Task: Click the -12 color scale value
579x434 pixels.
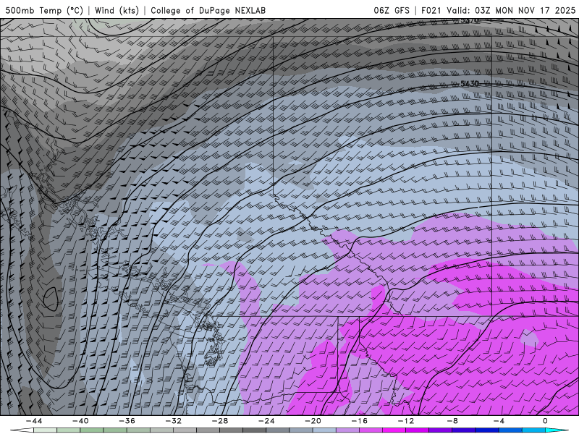Action: 406,421
